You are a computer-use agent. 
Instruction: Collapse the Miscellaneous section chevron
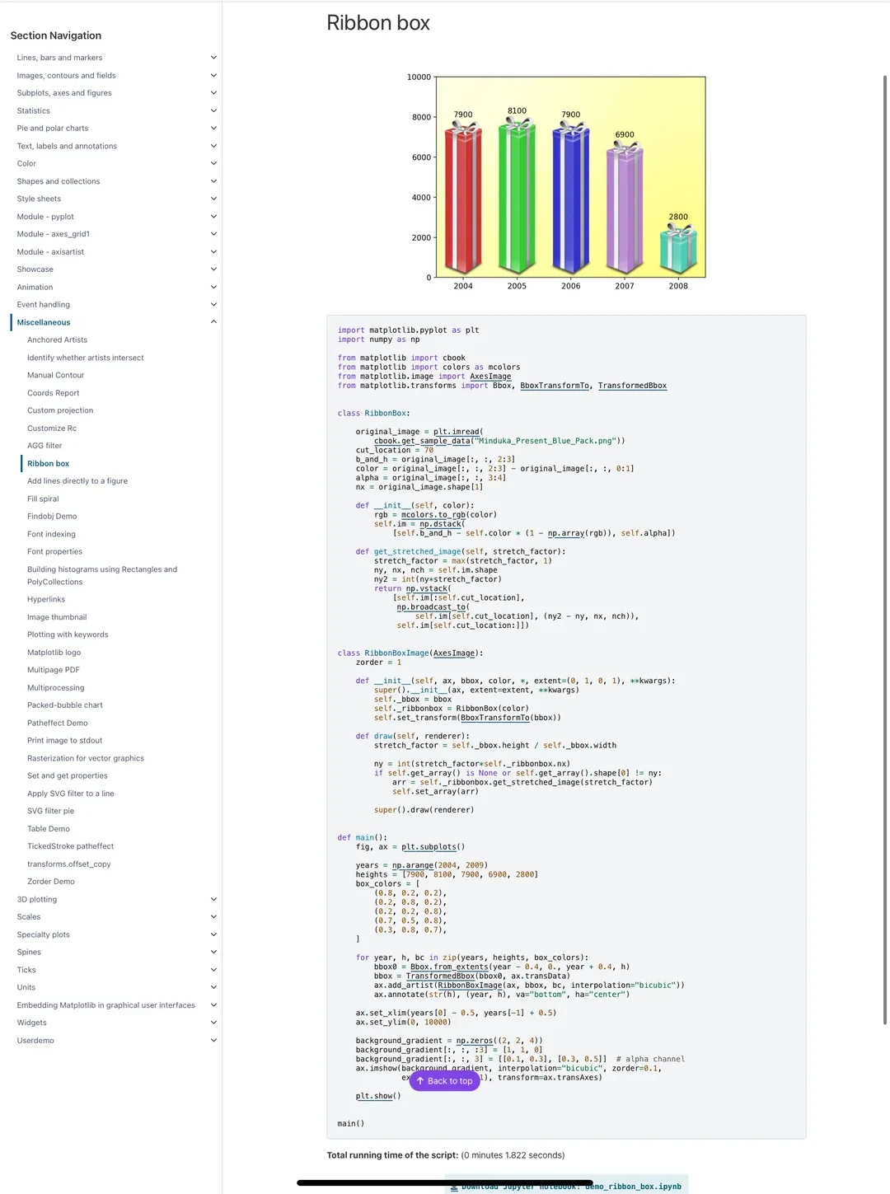coord(213,322)
